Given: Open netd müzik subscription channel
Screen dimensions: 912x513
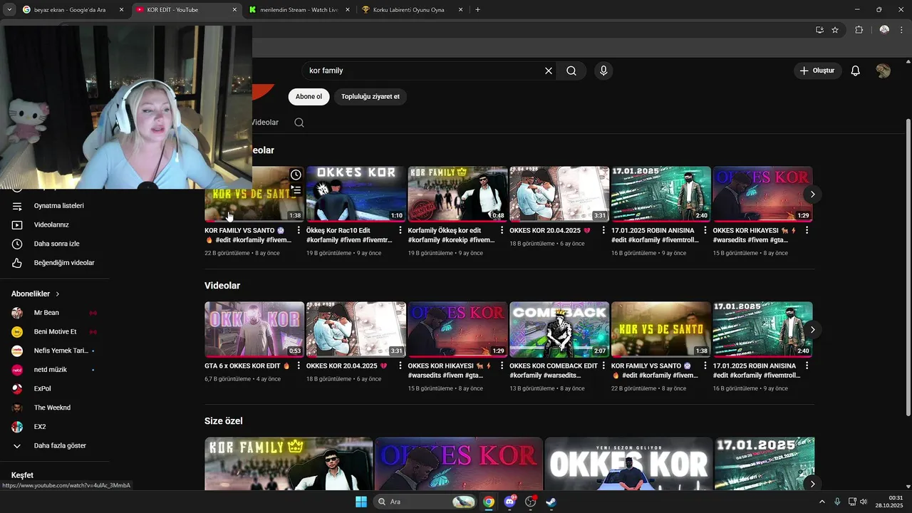Looking at the screenshot, I should tap(54, 370).
